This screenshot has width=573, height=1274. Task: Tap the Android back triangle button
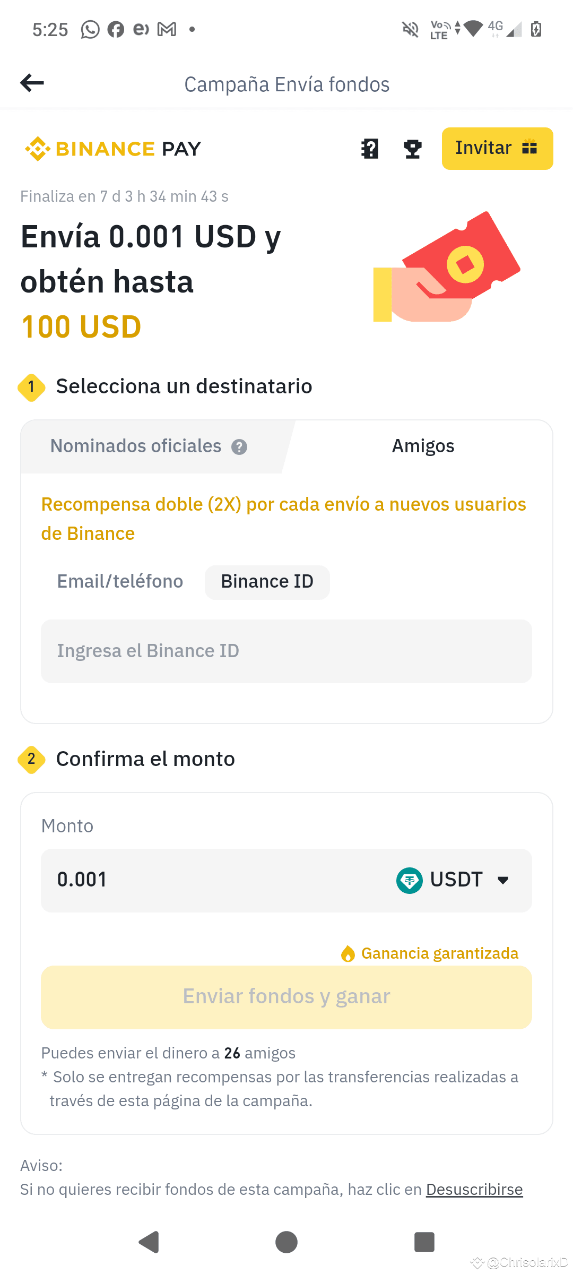149,1242
